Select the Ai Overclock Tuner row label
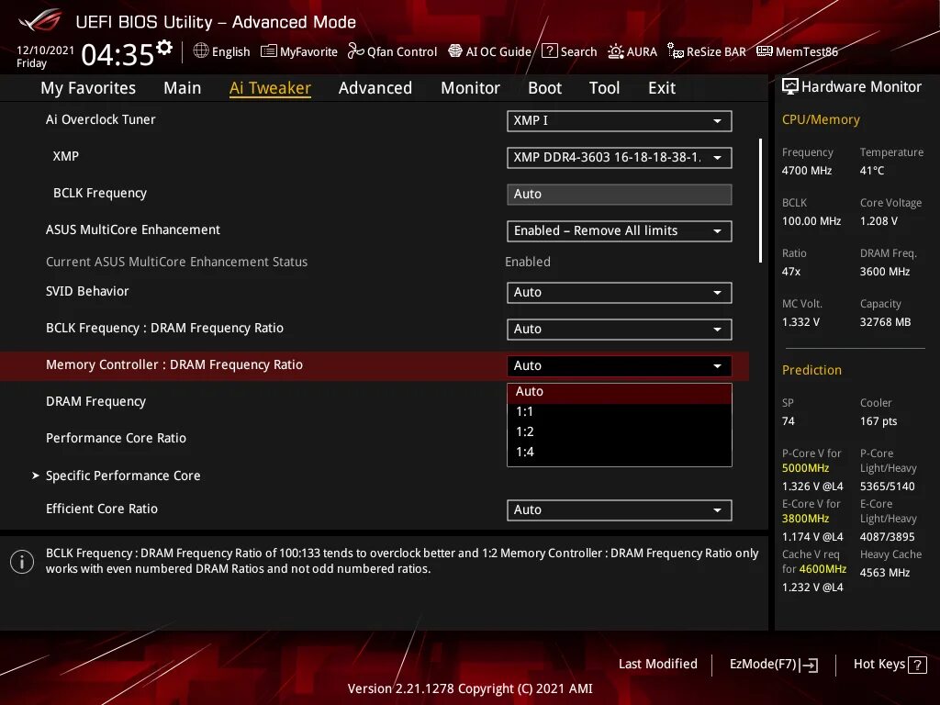 coord(101,120)
